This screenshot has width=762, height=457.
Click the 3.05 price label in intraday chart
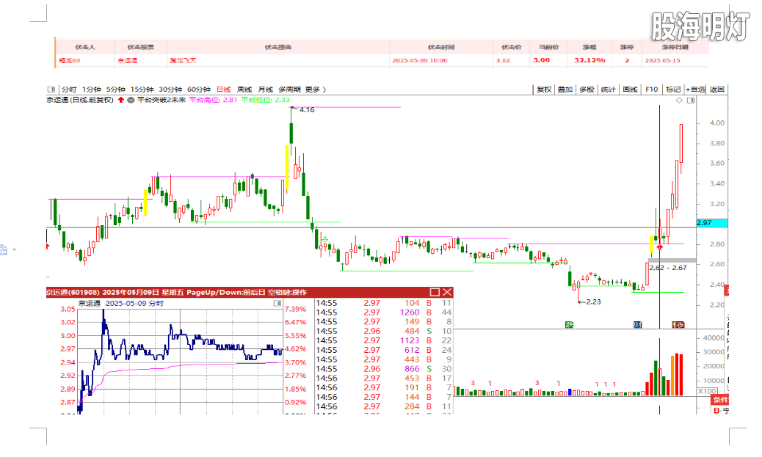click(x=68, y=309)
